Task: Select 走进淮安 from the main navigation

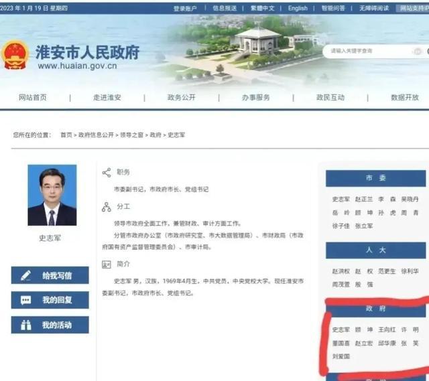Action: coord(107,98)
